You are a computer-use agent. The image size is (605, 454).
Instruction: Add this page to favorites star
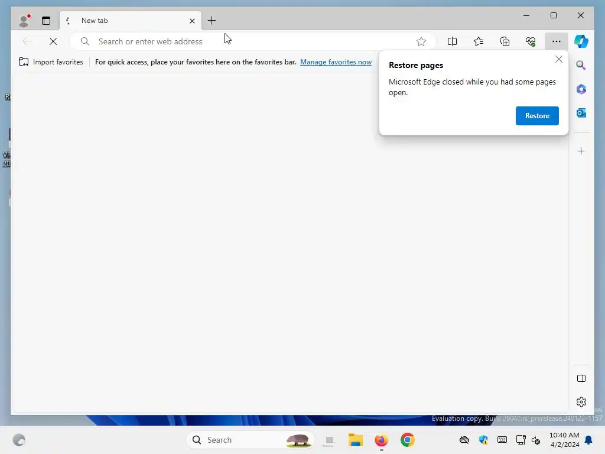pos(421,41)
